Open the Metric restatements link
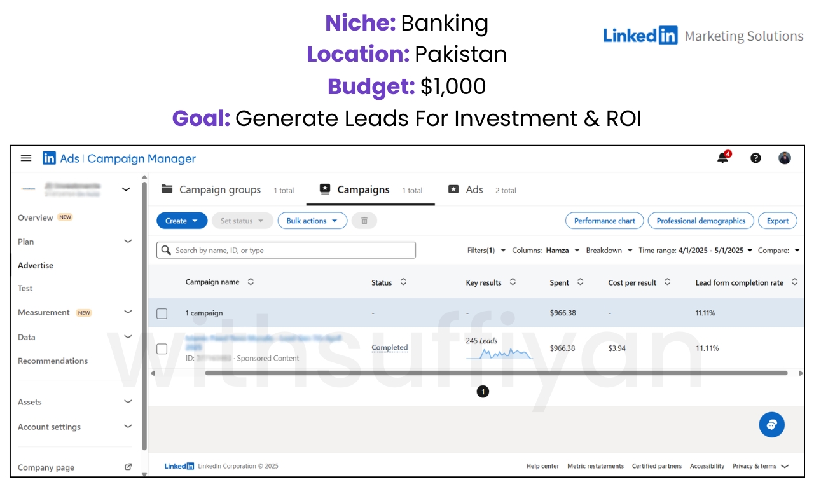 [595, 466]
